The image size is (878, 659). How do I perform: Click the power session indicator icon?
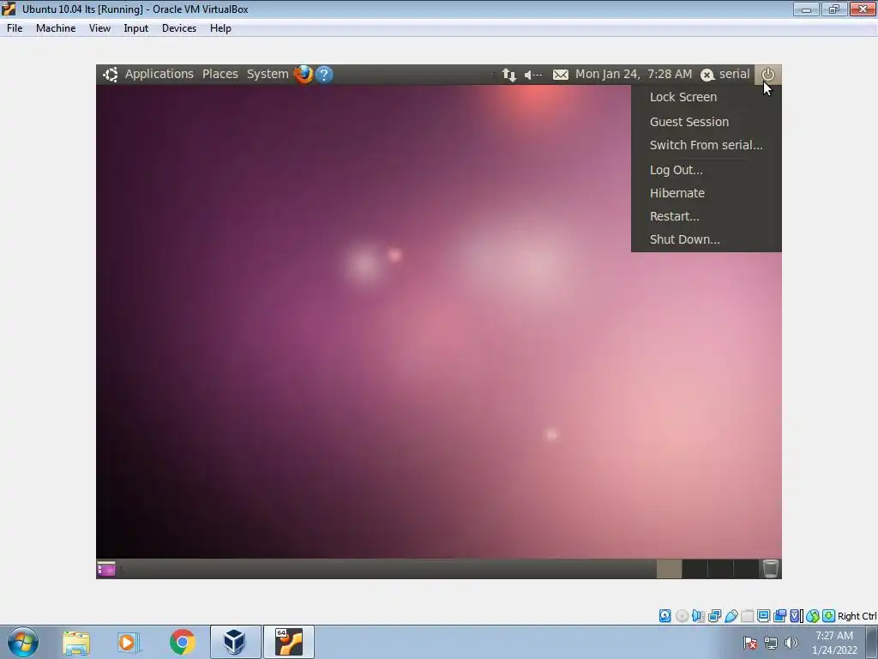(767, 74)
